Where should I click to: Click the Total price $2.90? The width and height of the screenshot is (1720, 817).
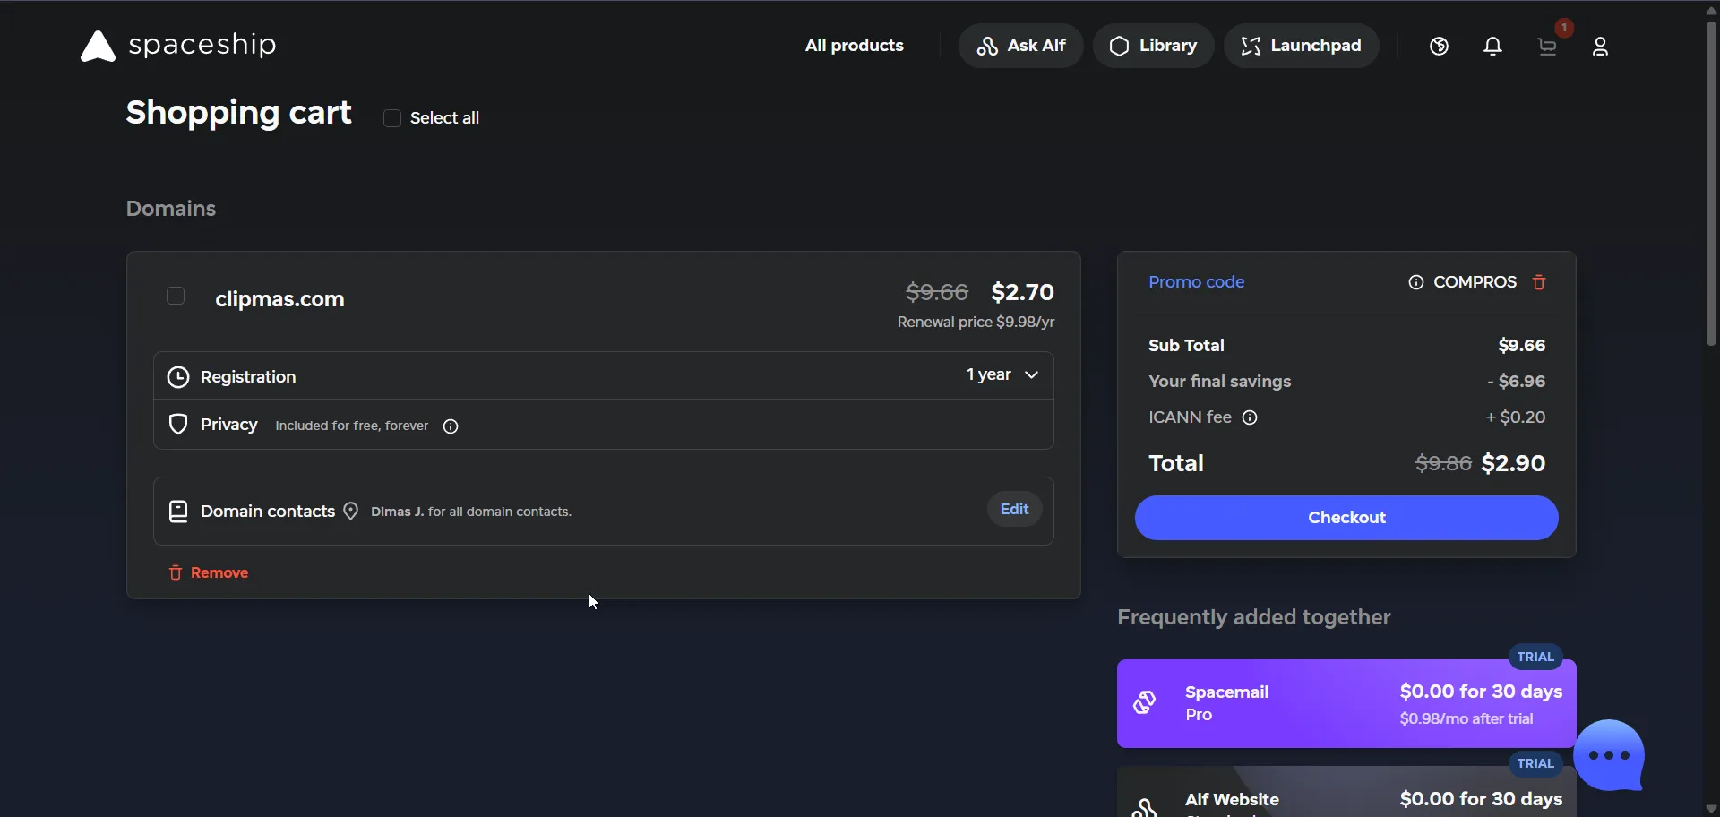click(1513, 463)
